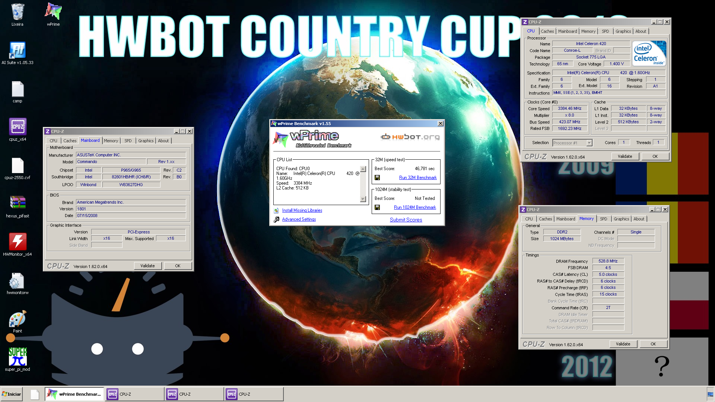Click the DRAM Frequency 528.8 MHz value
This screenshot has width=715, height=402.
pyautogui.click(x=608, y=261)
